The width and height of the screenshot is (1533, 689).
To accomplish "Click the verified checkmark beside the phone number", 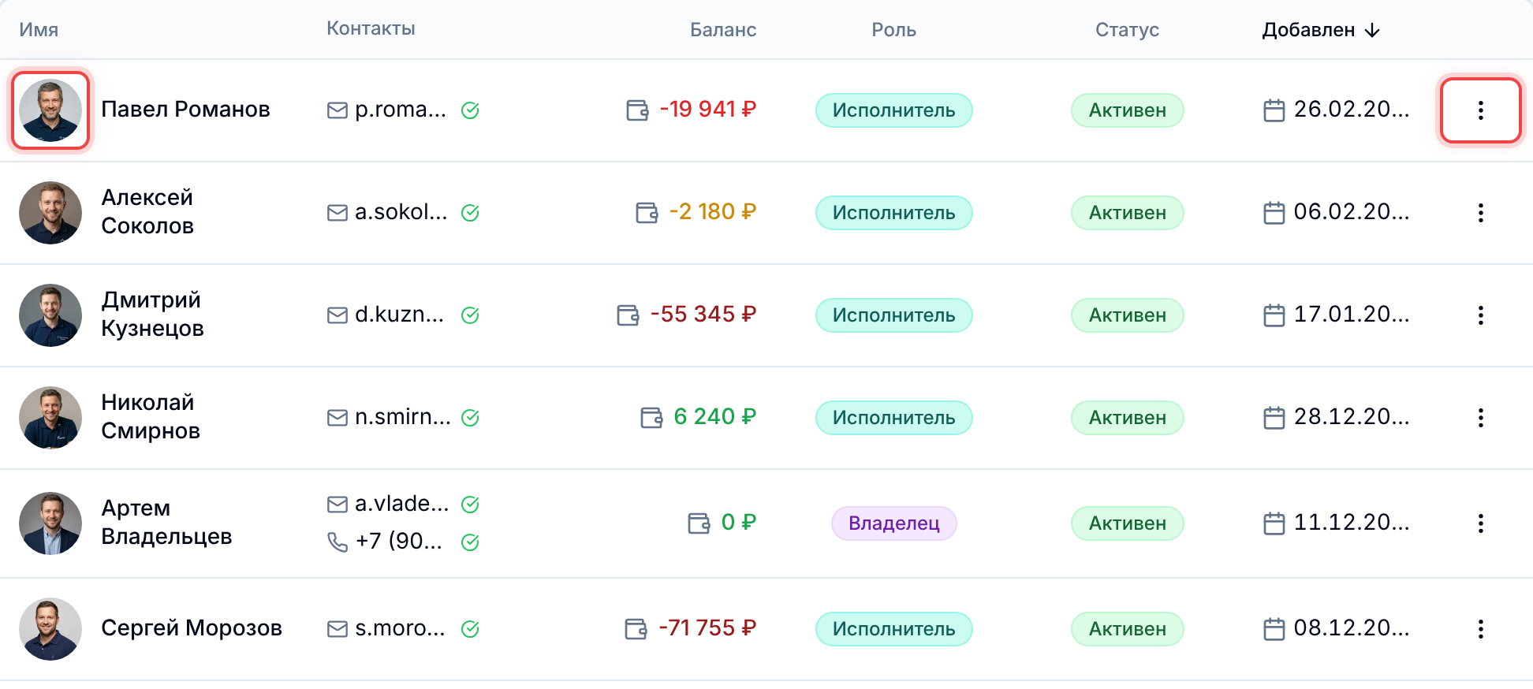I will tap(470, 542).
